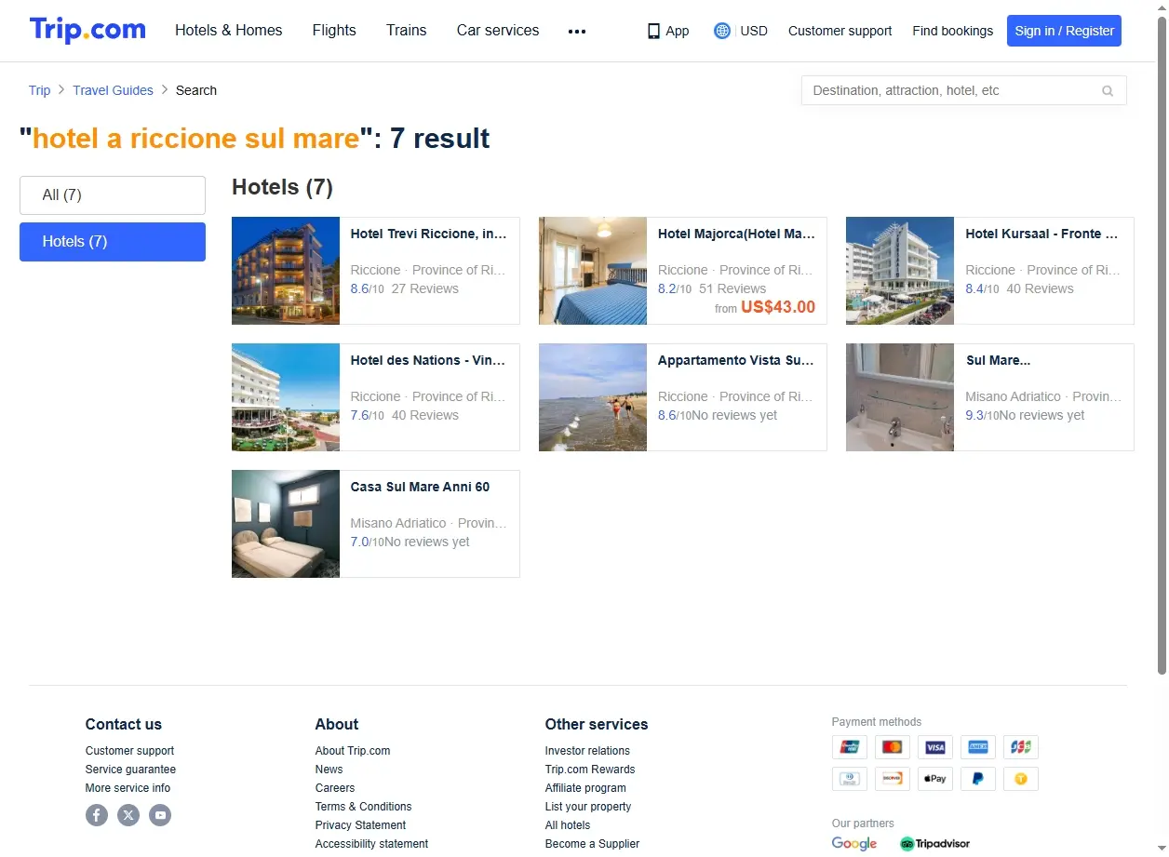Screen dimensions: 1169x857
Task: Open the Flights menu
Action: coord(334,30)
